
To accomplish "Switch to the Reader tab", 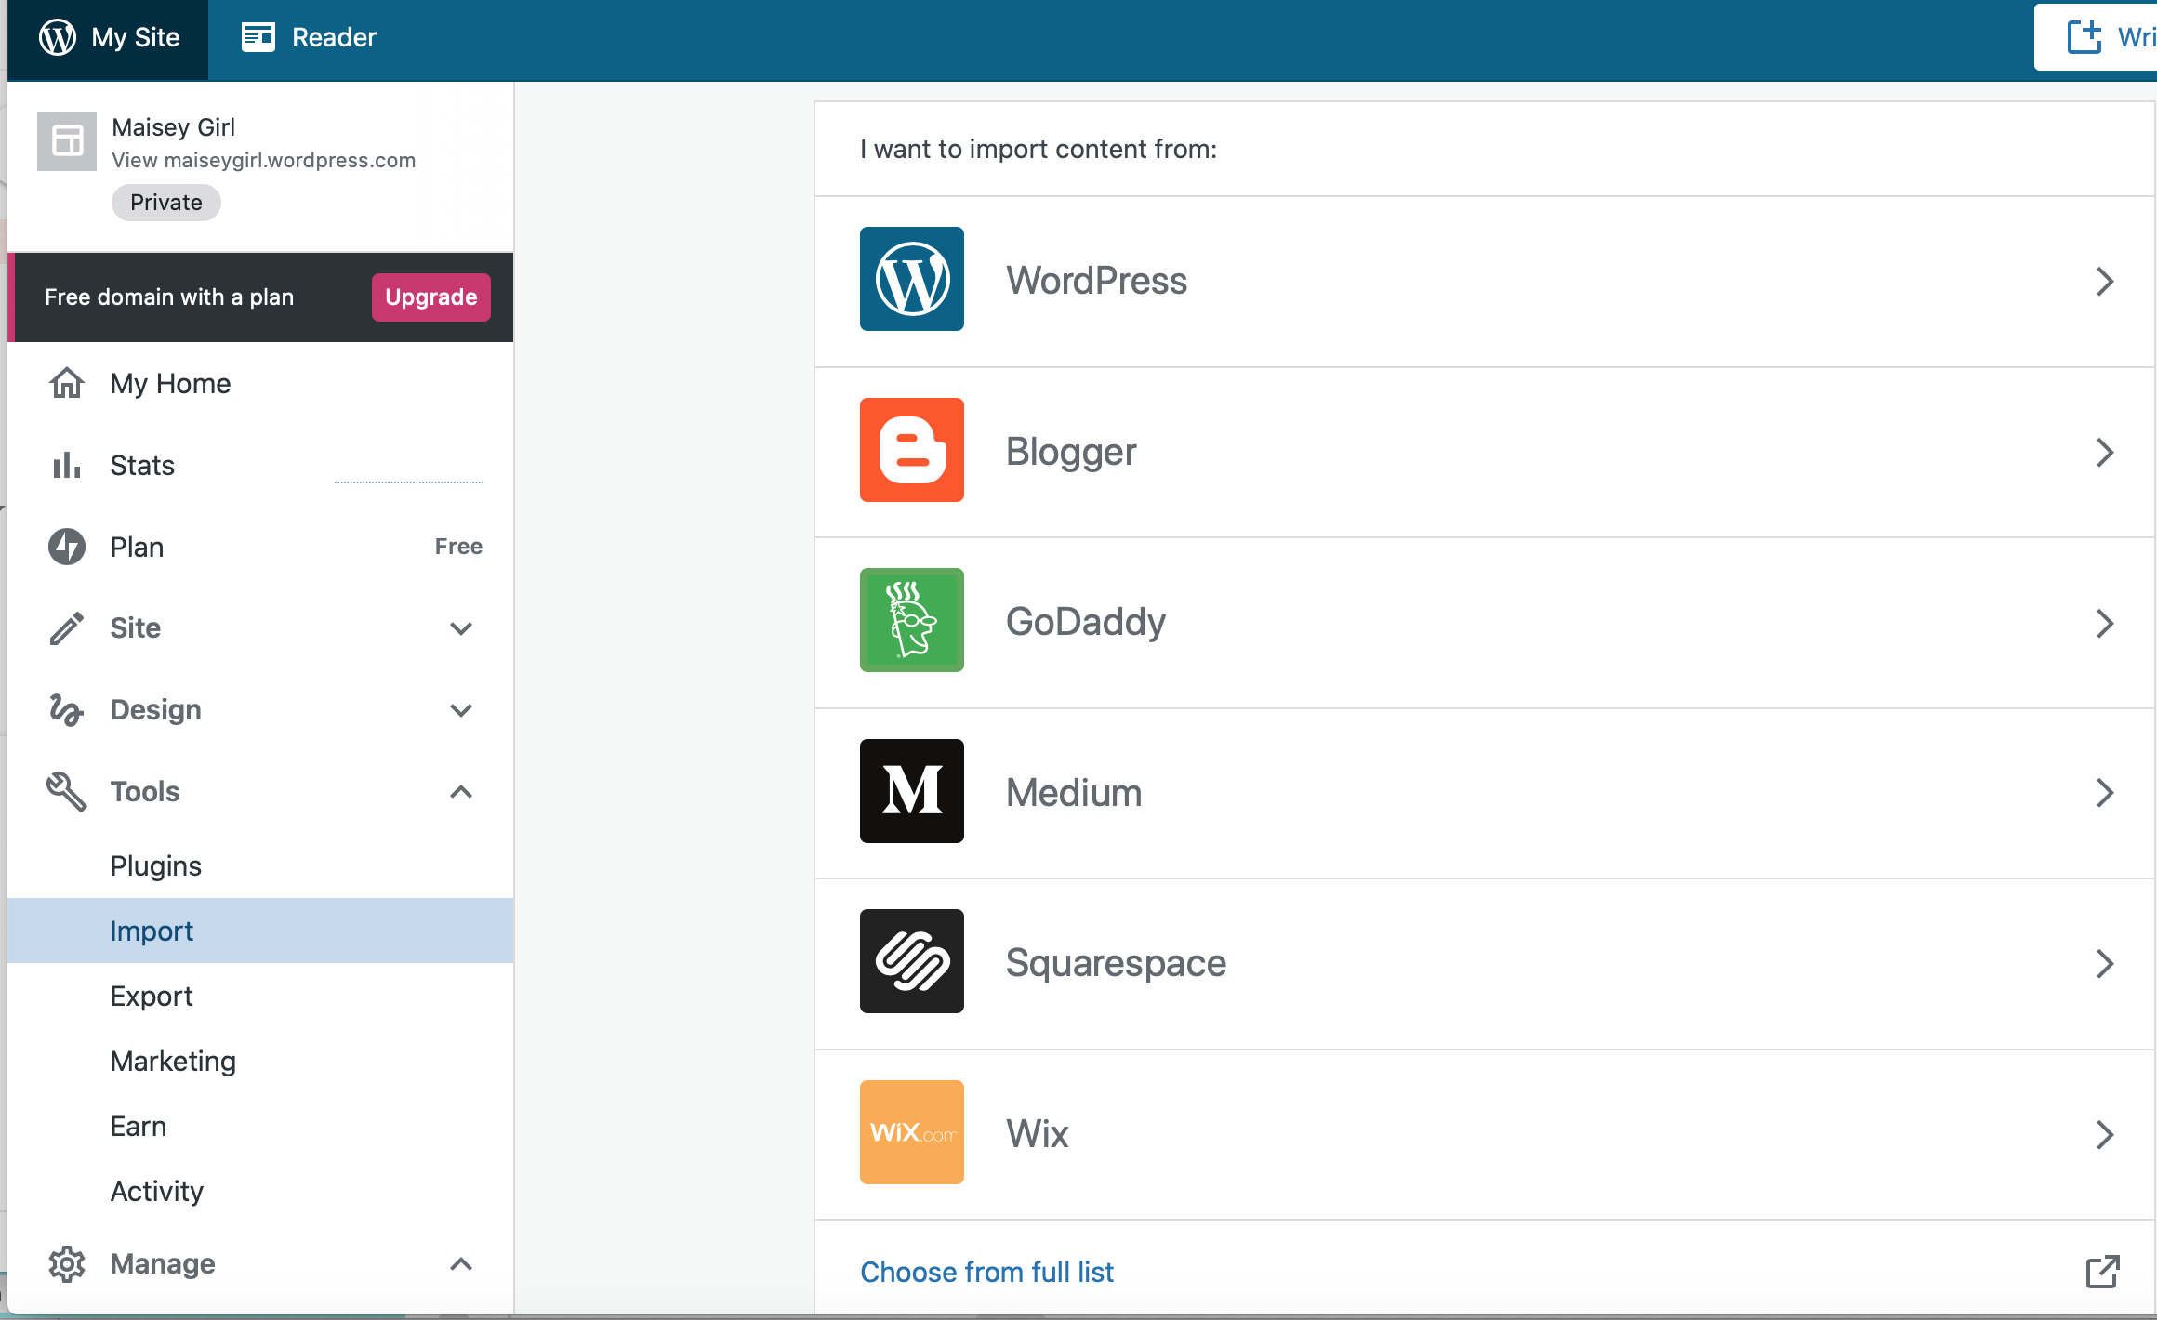I will click(309, 37).
